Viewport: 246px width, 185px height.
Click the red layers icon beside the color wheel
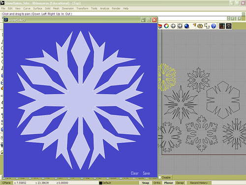[160, 26]
